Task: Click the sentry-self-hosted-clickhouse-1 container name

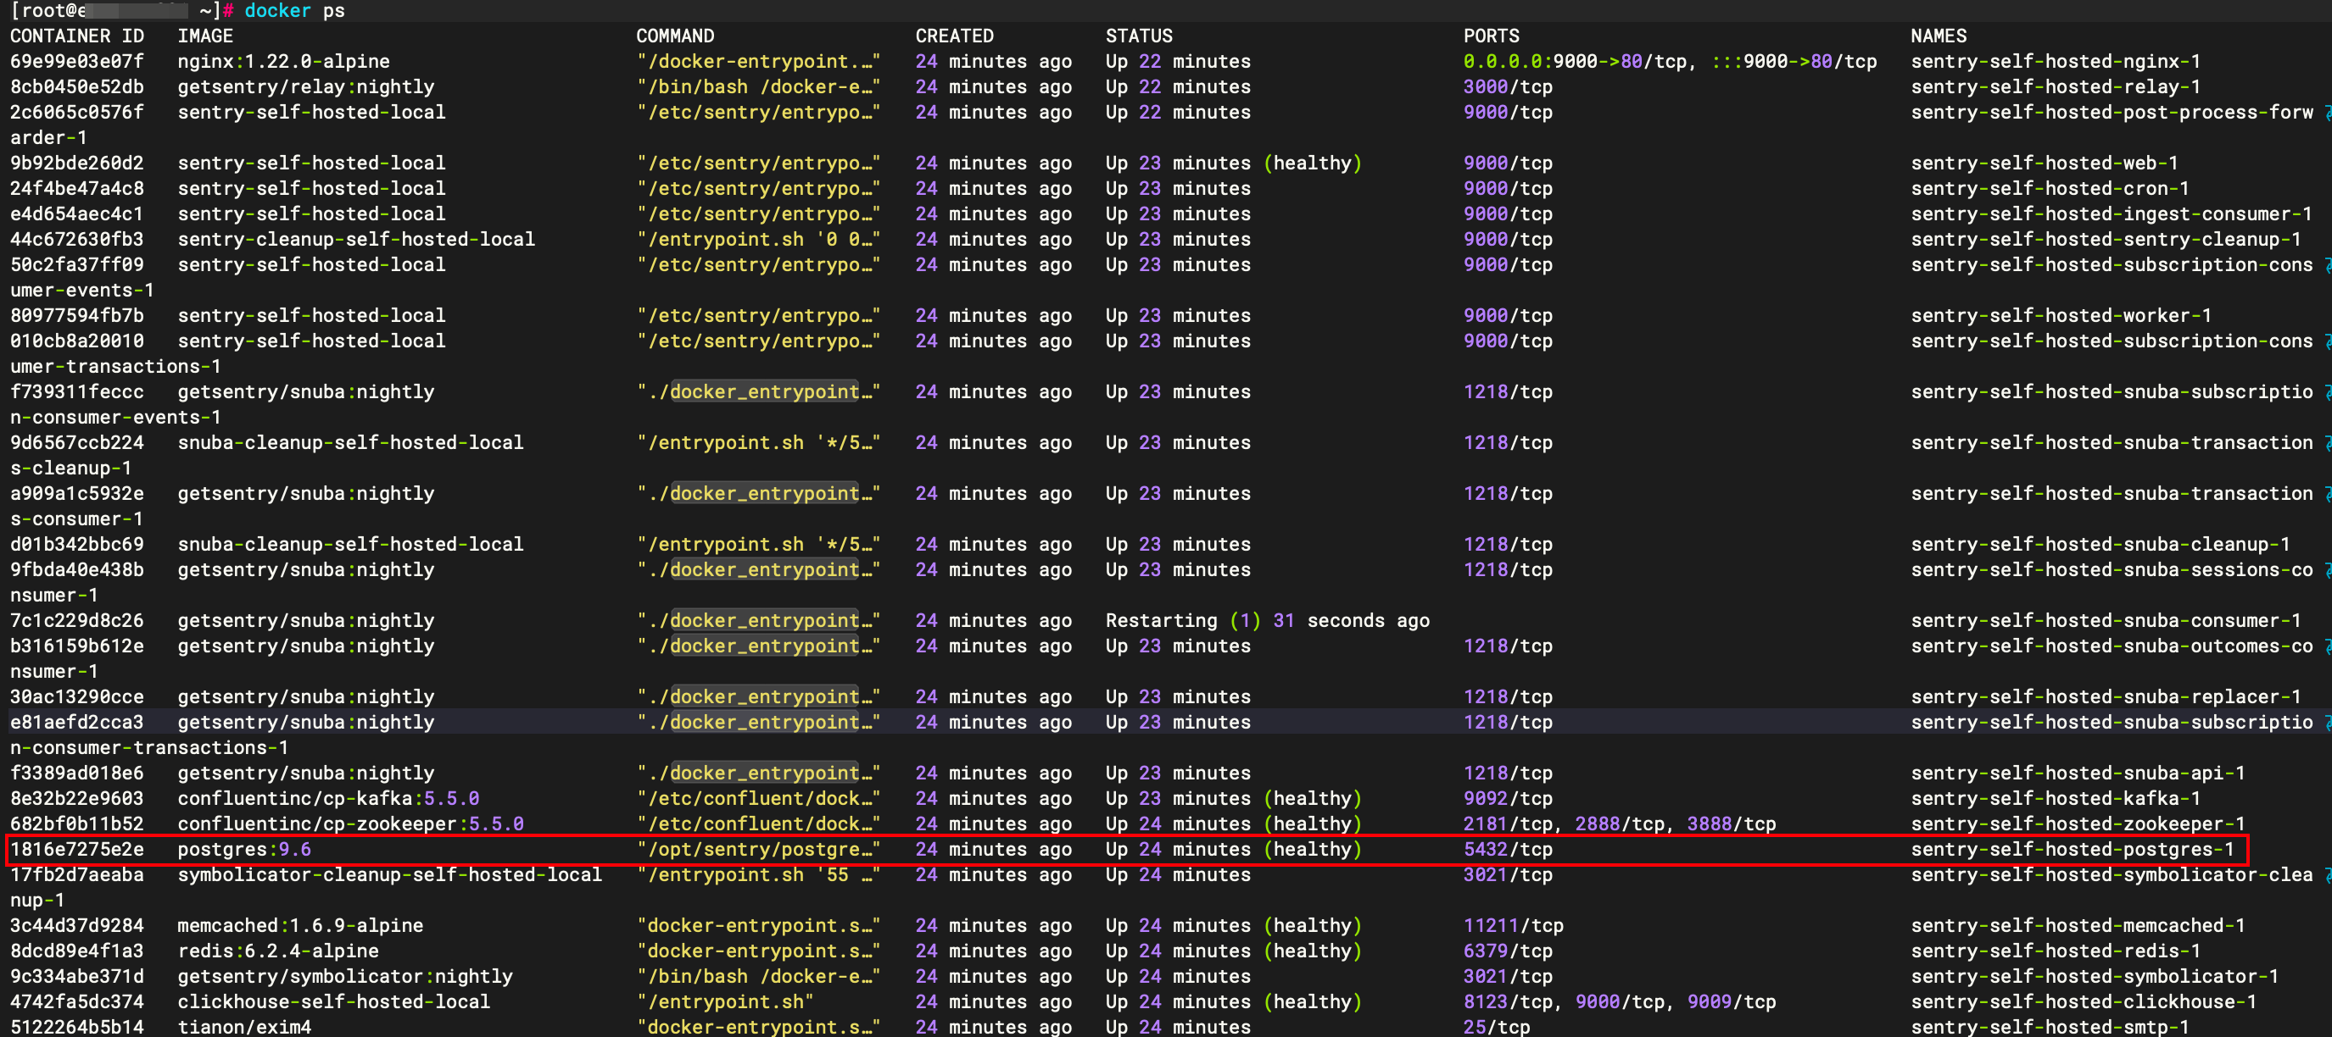Action: click(2082, 1001)
